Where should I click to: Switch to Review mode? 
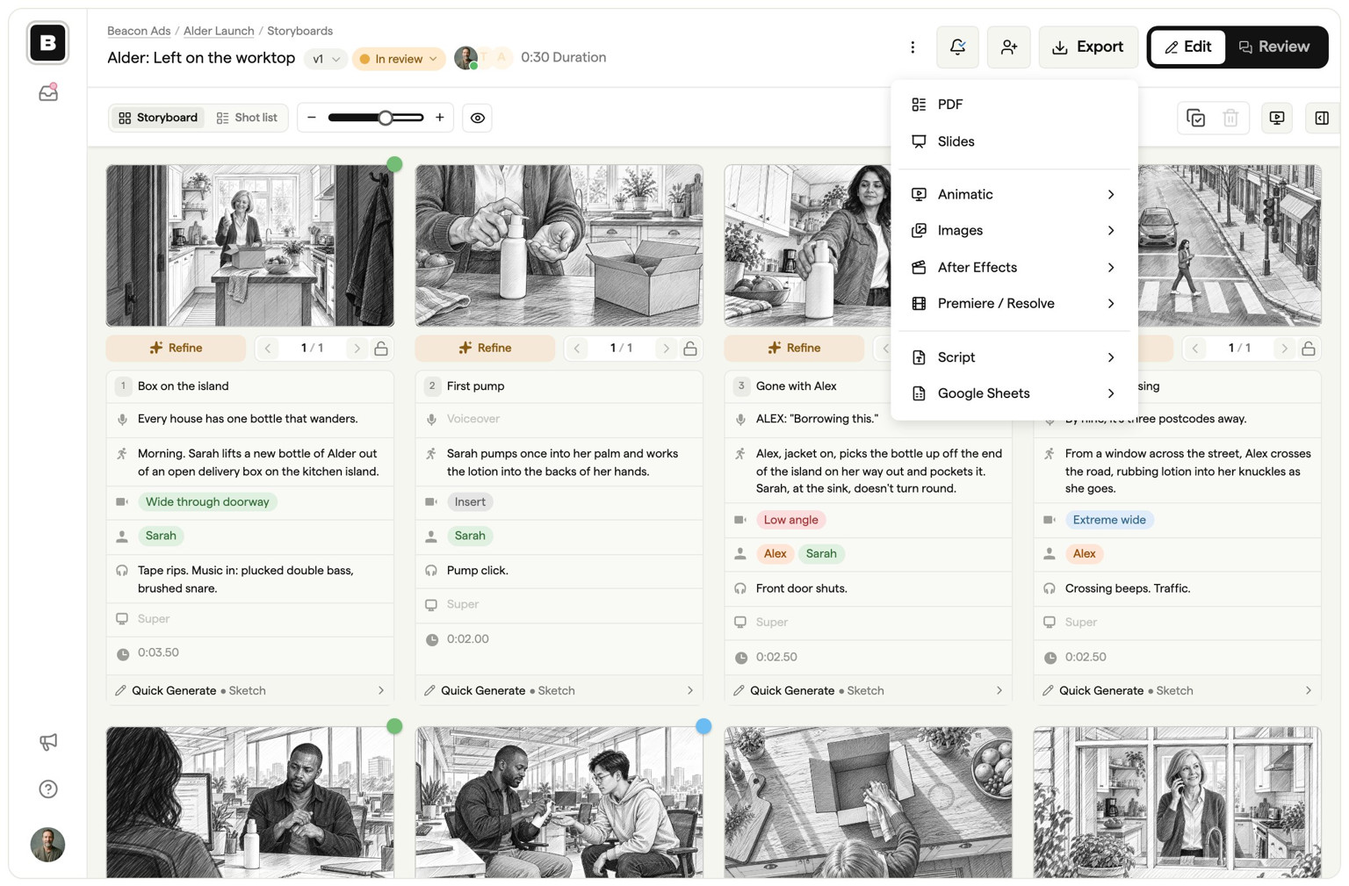tap(1274, 47)
